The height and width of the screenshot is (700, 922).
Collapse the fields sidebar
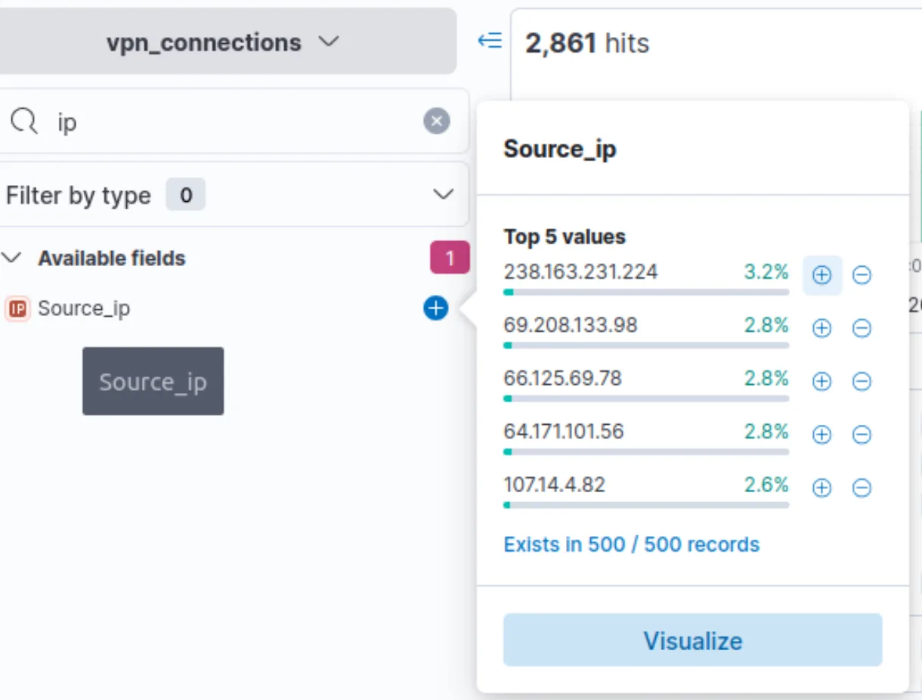(490, 42)
